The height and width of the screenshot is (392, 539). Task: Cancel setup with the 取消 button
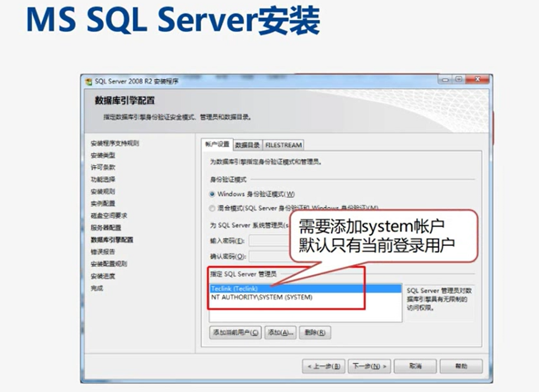[415, 366]
